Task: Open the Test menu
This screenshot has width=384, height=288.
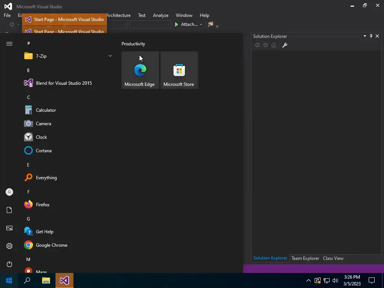Action: (x=142, y=15)
